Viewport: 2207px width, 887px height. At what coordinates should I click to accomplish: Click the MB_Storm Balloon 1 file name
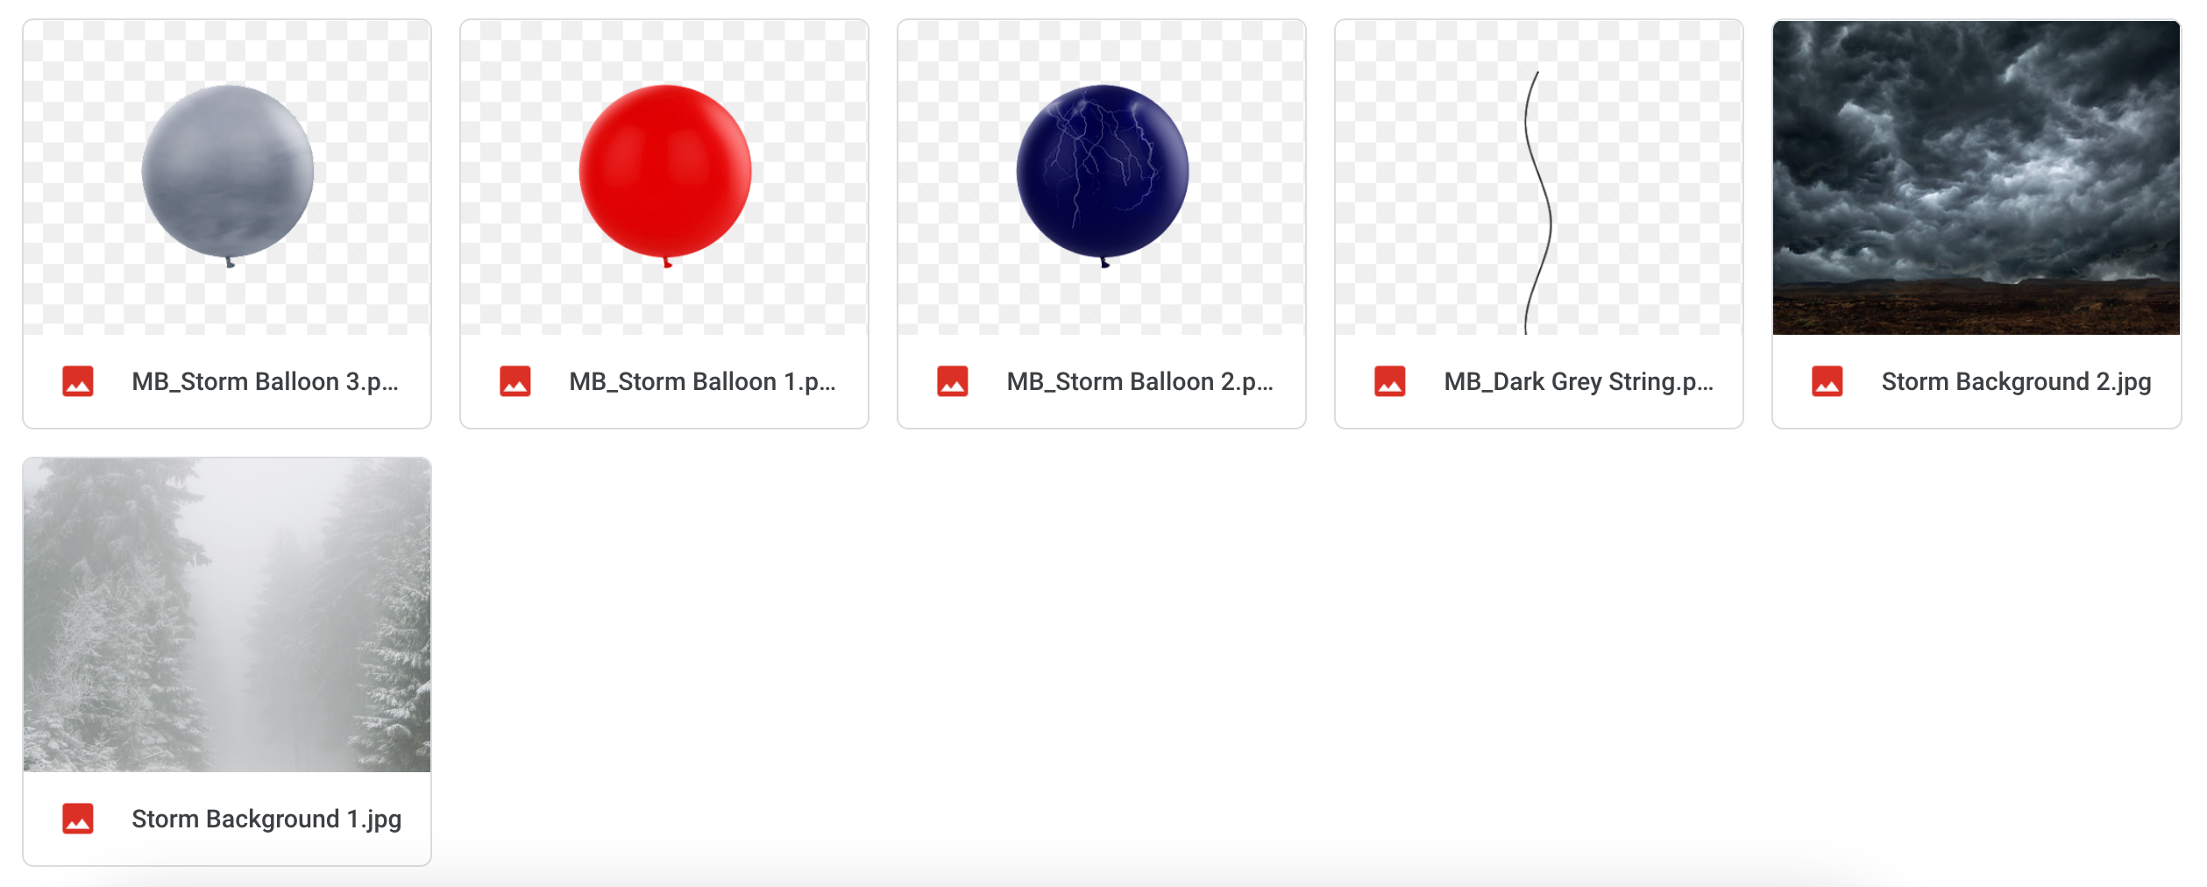[x=702, y=382]
